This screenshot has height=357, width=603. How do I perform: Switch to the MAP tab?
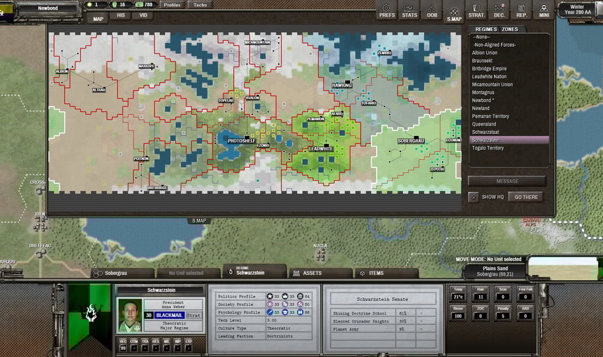(x=98, y=18)
